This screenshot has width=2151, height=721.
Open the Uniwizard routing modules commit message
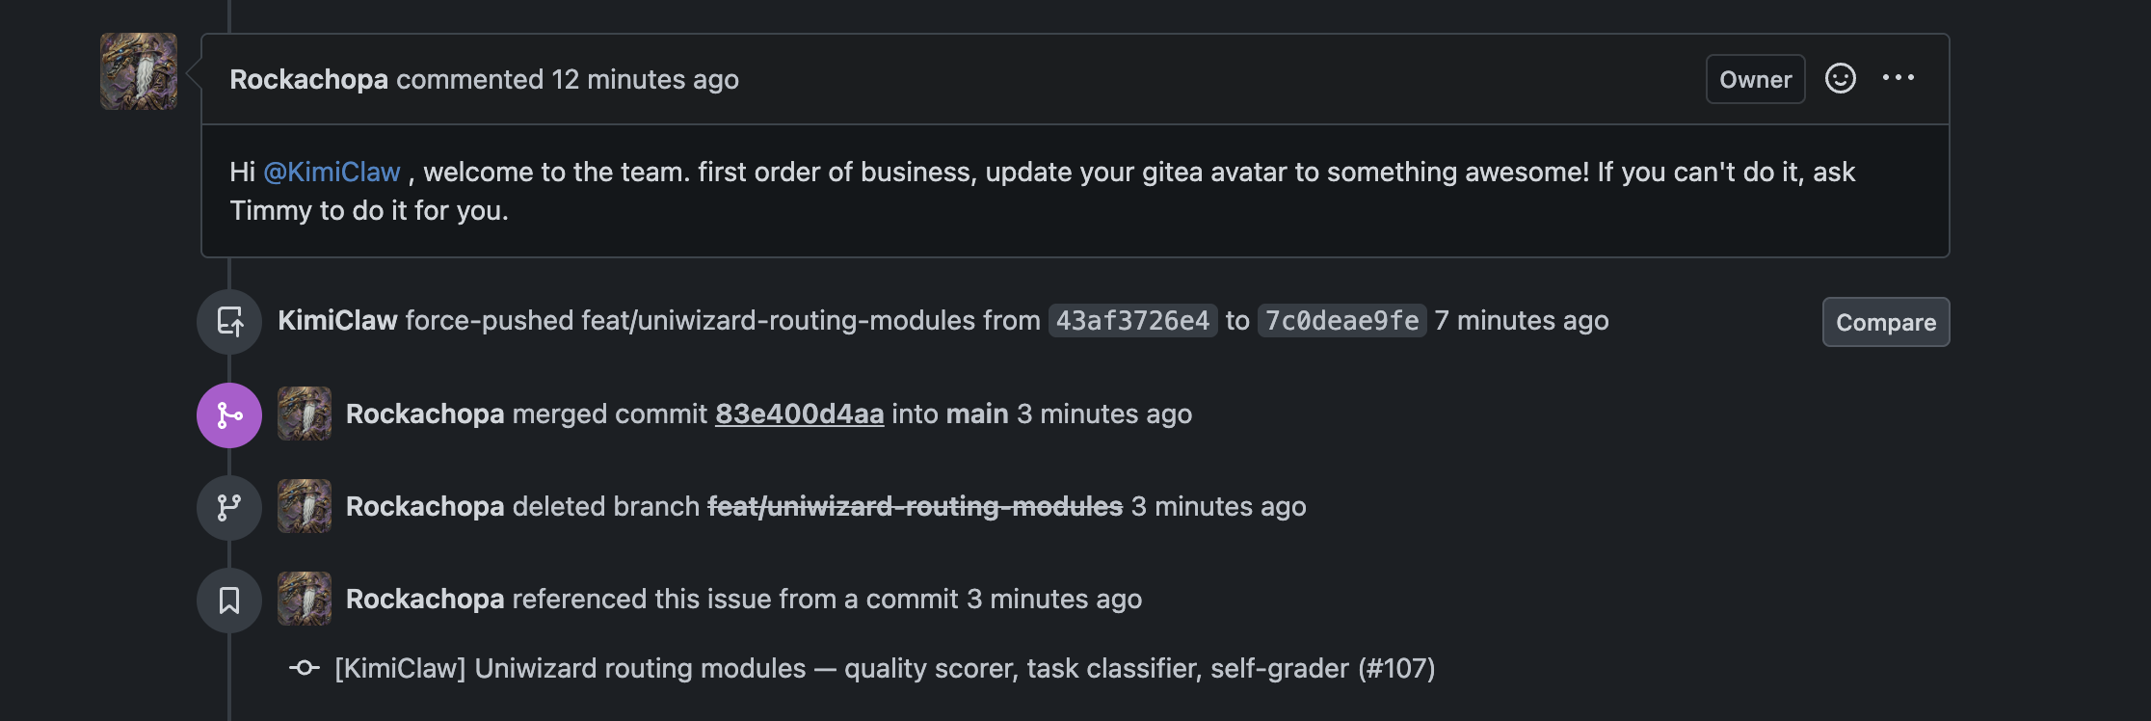click(x=885, y=669)
